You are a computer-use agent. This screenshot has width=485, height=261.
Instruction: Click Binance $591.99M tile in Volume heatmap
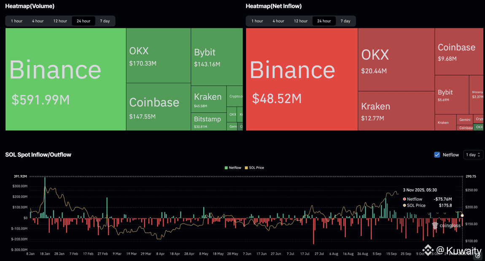coord(65,79)
